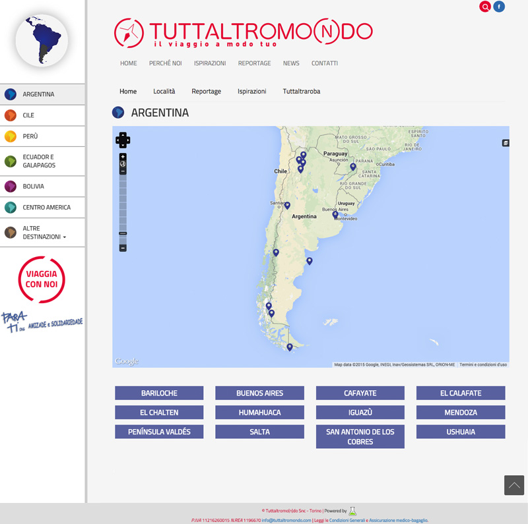
Task: Select the yellow Perù globe icon
Action: pos(11,136)
